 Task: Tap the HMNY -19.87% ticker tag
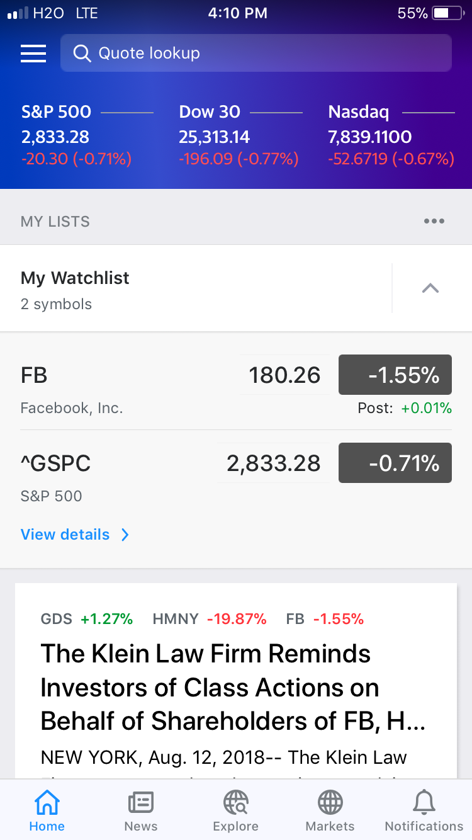point(210,619)
